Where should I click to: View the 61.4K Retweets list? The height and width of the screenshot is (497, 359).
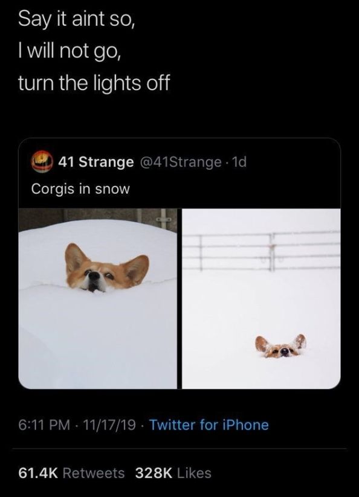tap(72, 473)
